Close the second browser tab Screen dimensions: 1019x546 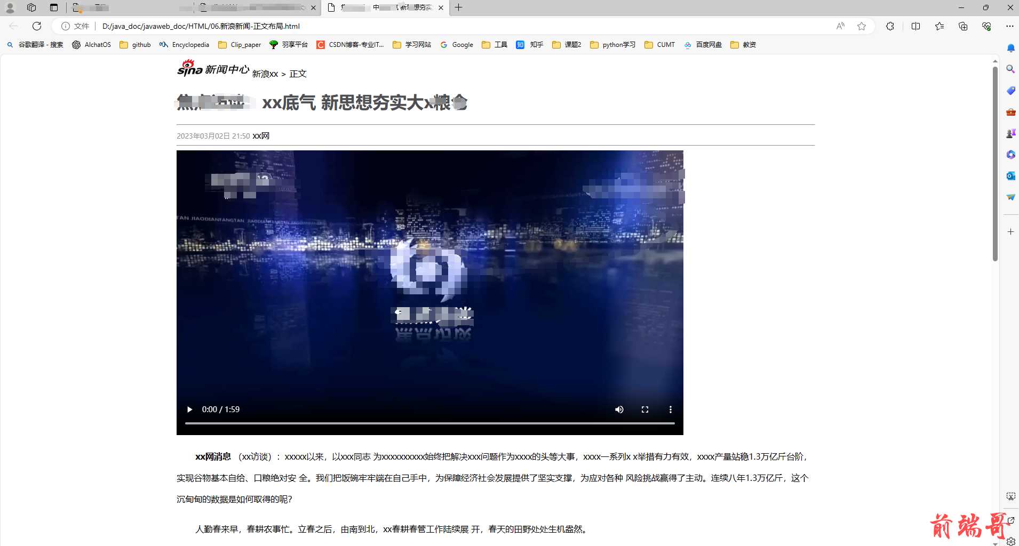coord(313,7)
